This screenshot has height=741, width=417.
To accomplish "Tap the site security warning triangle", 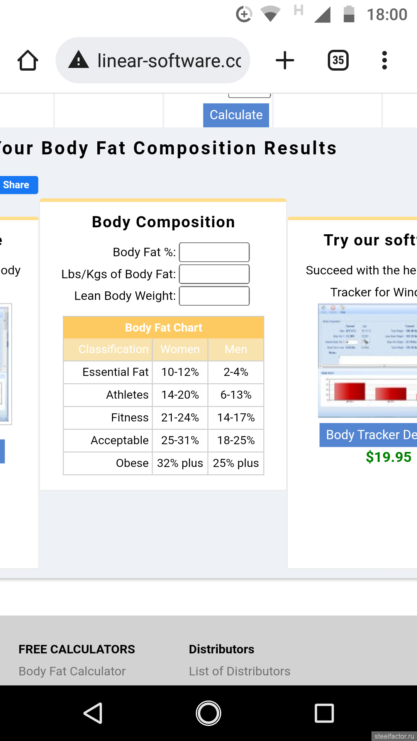I will pyautogui.click(x=79, y=60).
